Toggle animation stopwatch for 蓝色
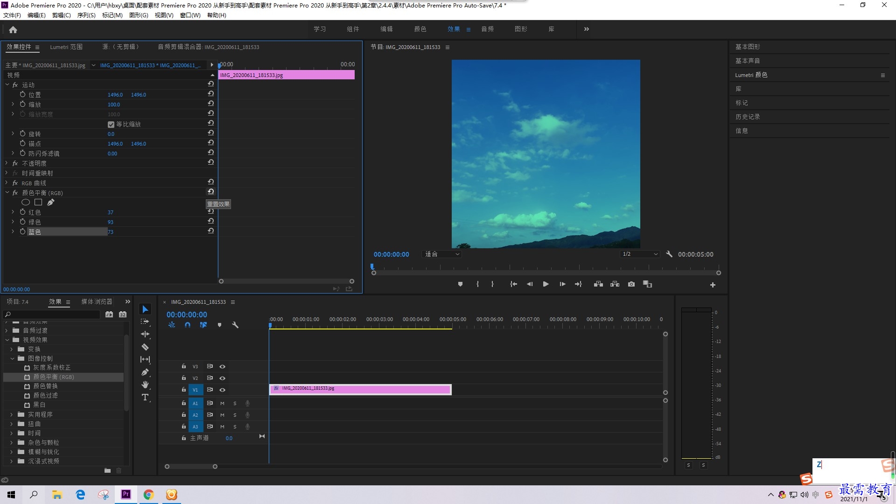 (22, 231)
